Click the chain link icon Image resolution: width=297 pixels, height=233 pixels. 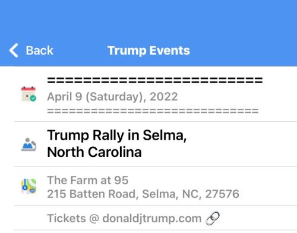coord(213,218)
